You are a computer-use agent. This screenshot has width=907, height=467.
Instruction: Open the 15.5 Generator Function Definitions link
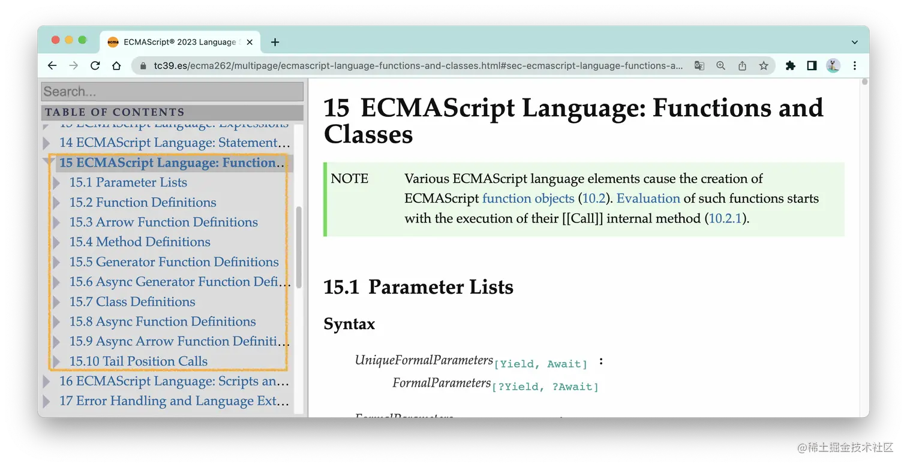174,261
